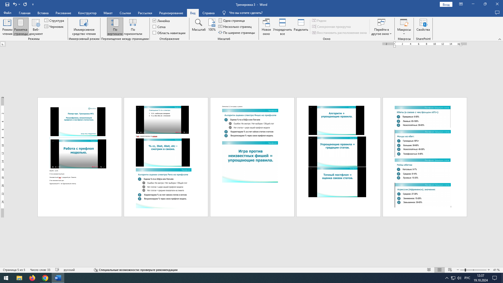Open Outline (Структура) view

pos(54,21)
